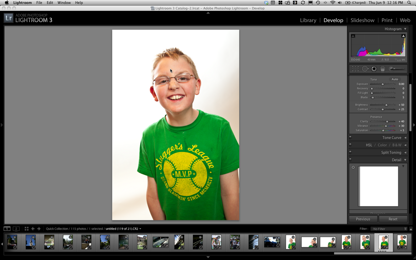Expand the Split Toning panel
The image size is (416, 260).
(x=405, y=153)
